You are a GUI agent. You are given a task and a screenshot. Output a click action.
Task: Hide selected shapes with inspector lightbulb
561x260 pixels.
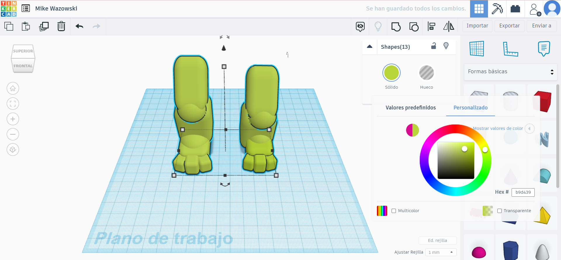(446, 46)
